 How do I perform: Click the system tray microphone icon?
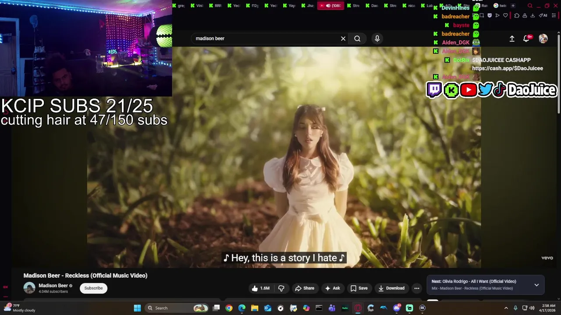click(515, 308)
